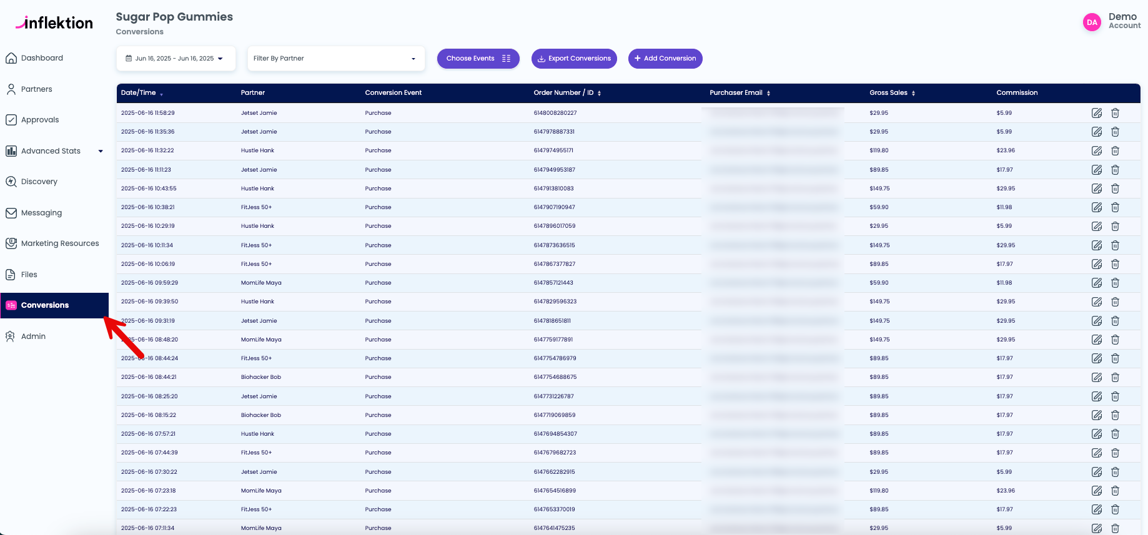Click the Add Conversion button

665,59
